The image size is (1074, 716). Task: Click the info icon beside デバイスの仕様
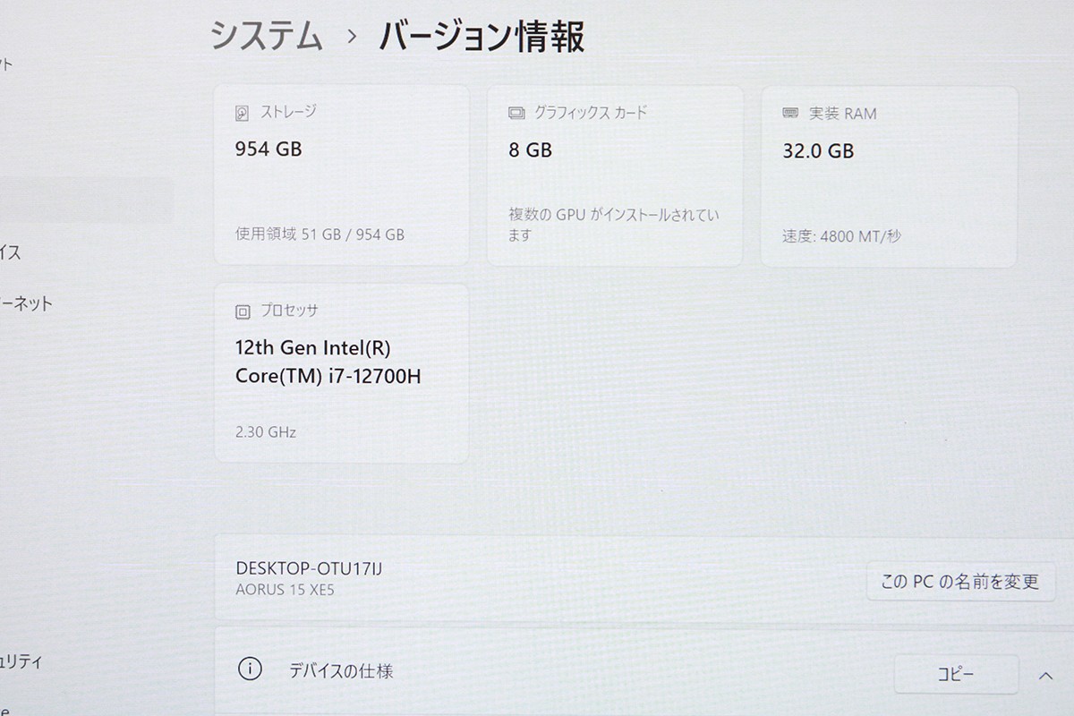tap(250, 669)
